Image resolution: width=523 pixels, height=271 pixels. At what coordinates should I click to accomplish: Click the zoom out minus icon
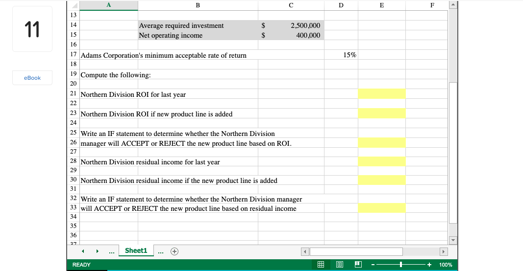373,265
